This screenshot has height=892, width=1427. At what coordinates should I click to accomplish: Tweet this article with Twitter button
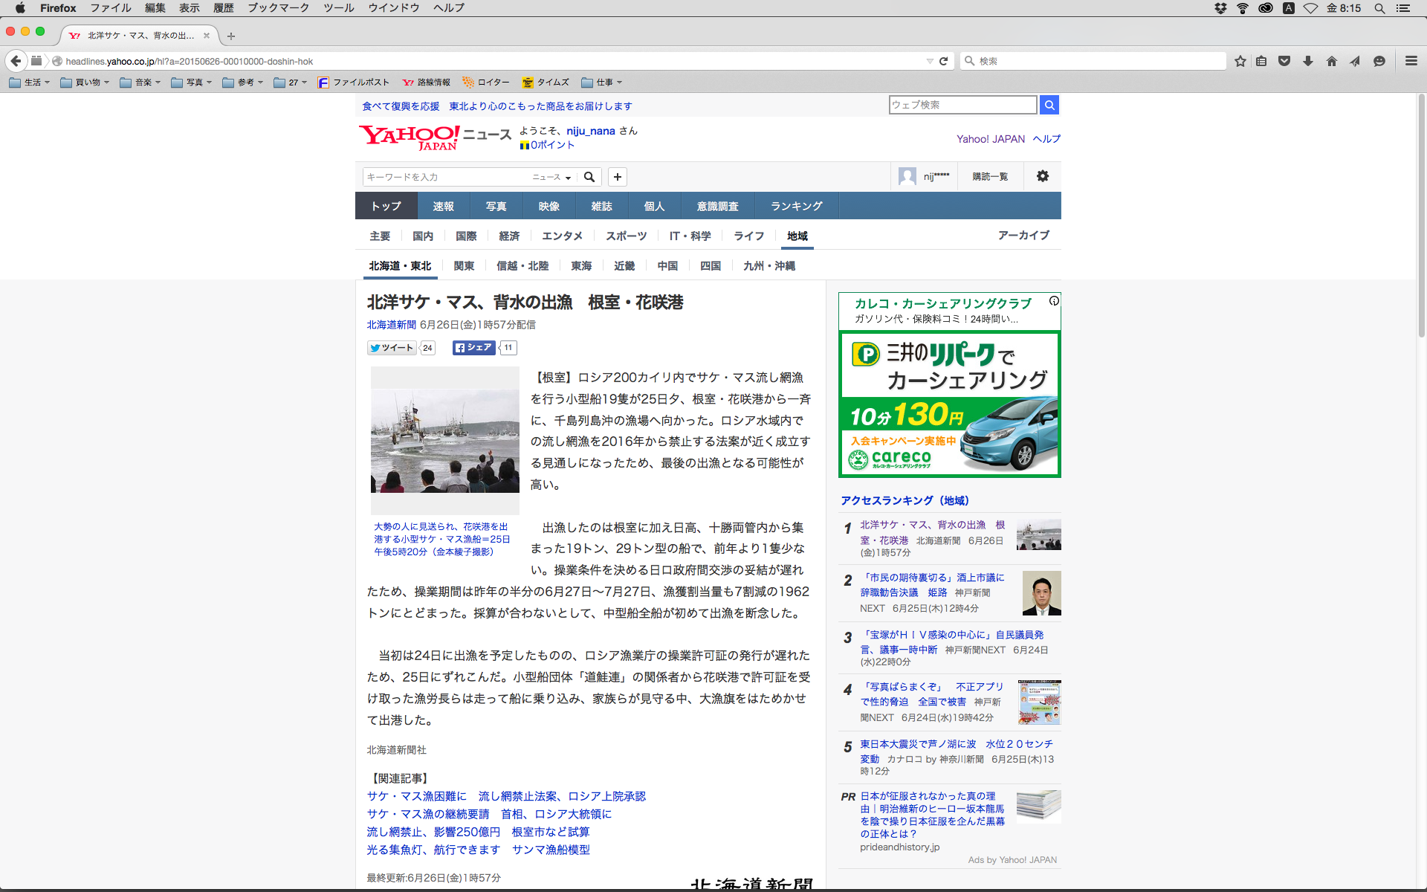click(x=392, y=348)
